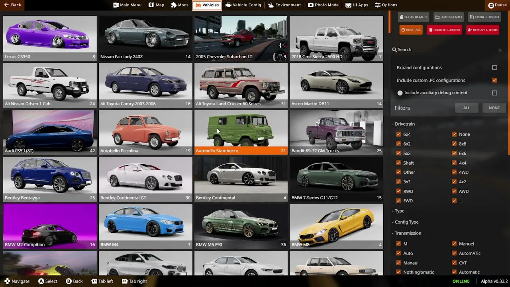Enable Expand configurations checkbox
Image resolution: width=510 pixels, height=287 pixels.
pyautogui.click(x=494, y=68)
